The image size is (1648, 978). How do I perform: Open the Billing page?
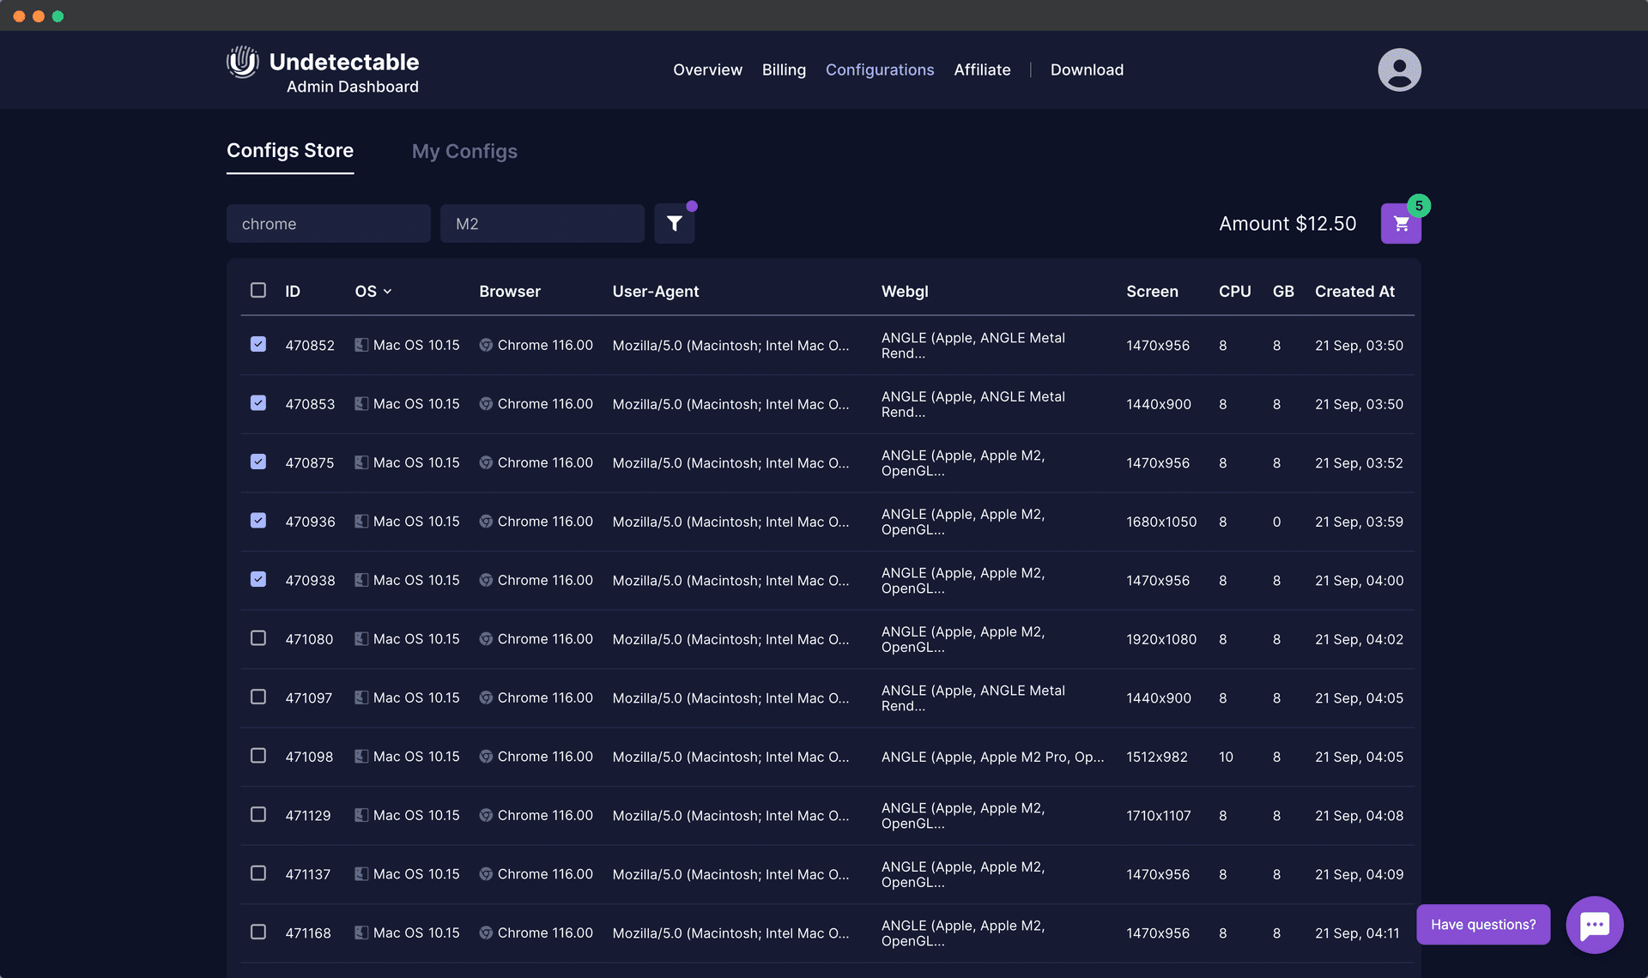[784, 69]
